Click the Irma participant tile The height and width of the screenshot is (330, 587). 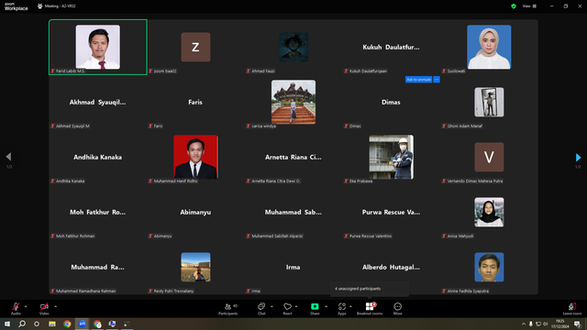293,267
